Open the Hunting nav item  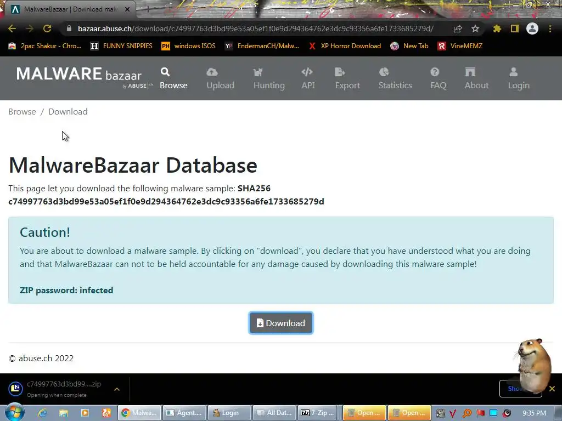click(269, 78)
